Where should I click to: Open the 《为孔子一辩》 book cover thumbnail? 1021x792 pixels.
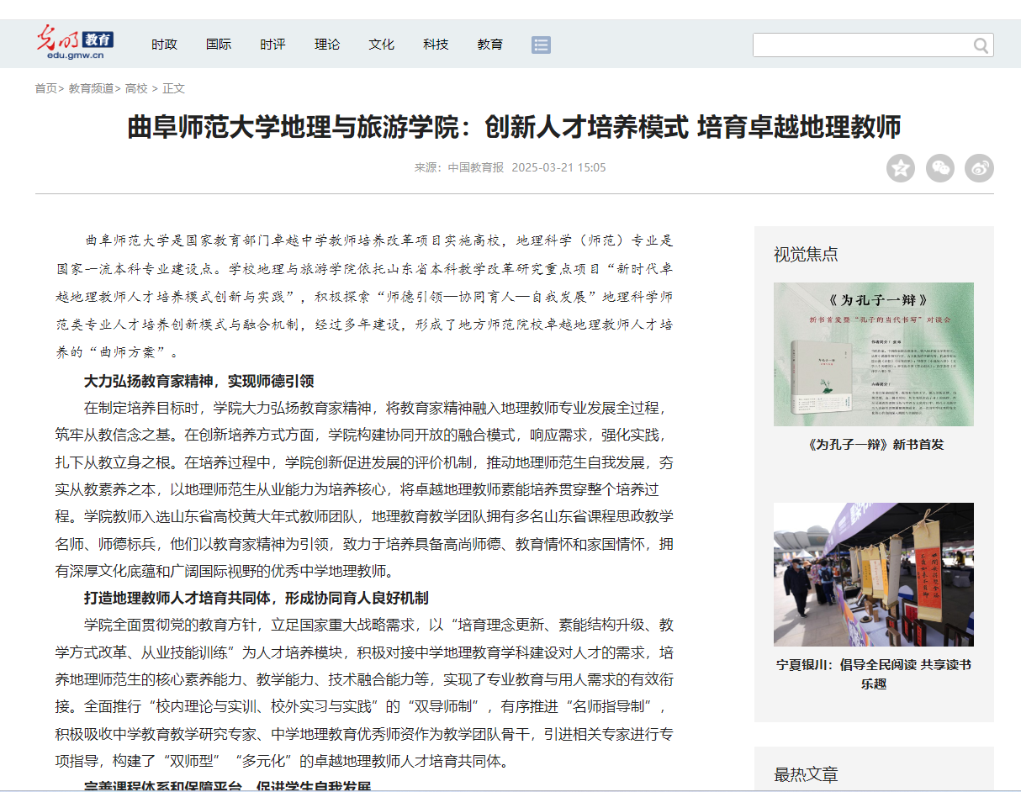pos(873,354)
